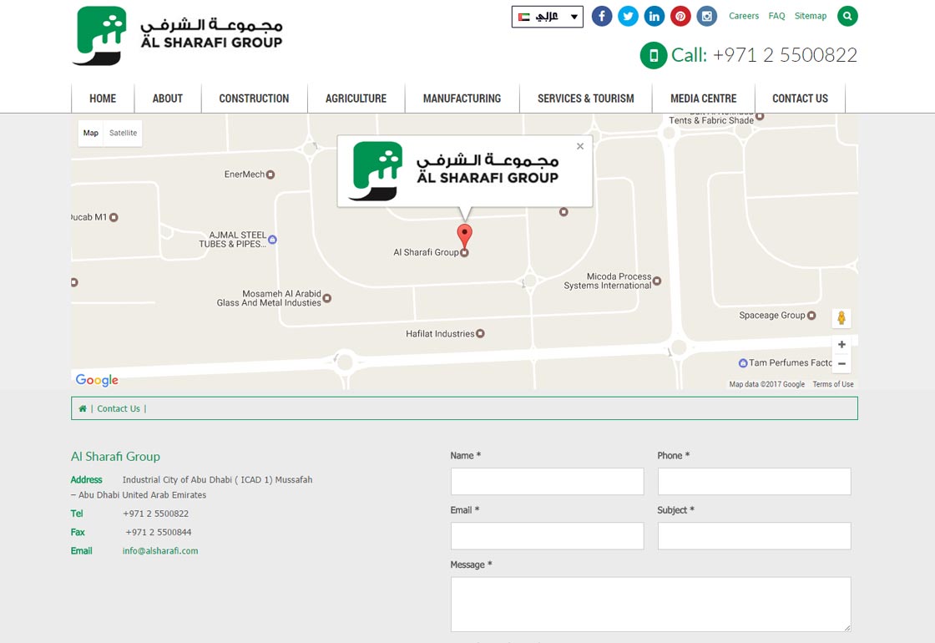Zoom in on the map
Viewport: 935px width, 643px height.
click(841, 344)
